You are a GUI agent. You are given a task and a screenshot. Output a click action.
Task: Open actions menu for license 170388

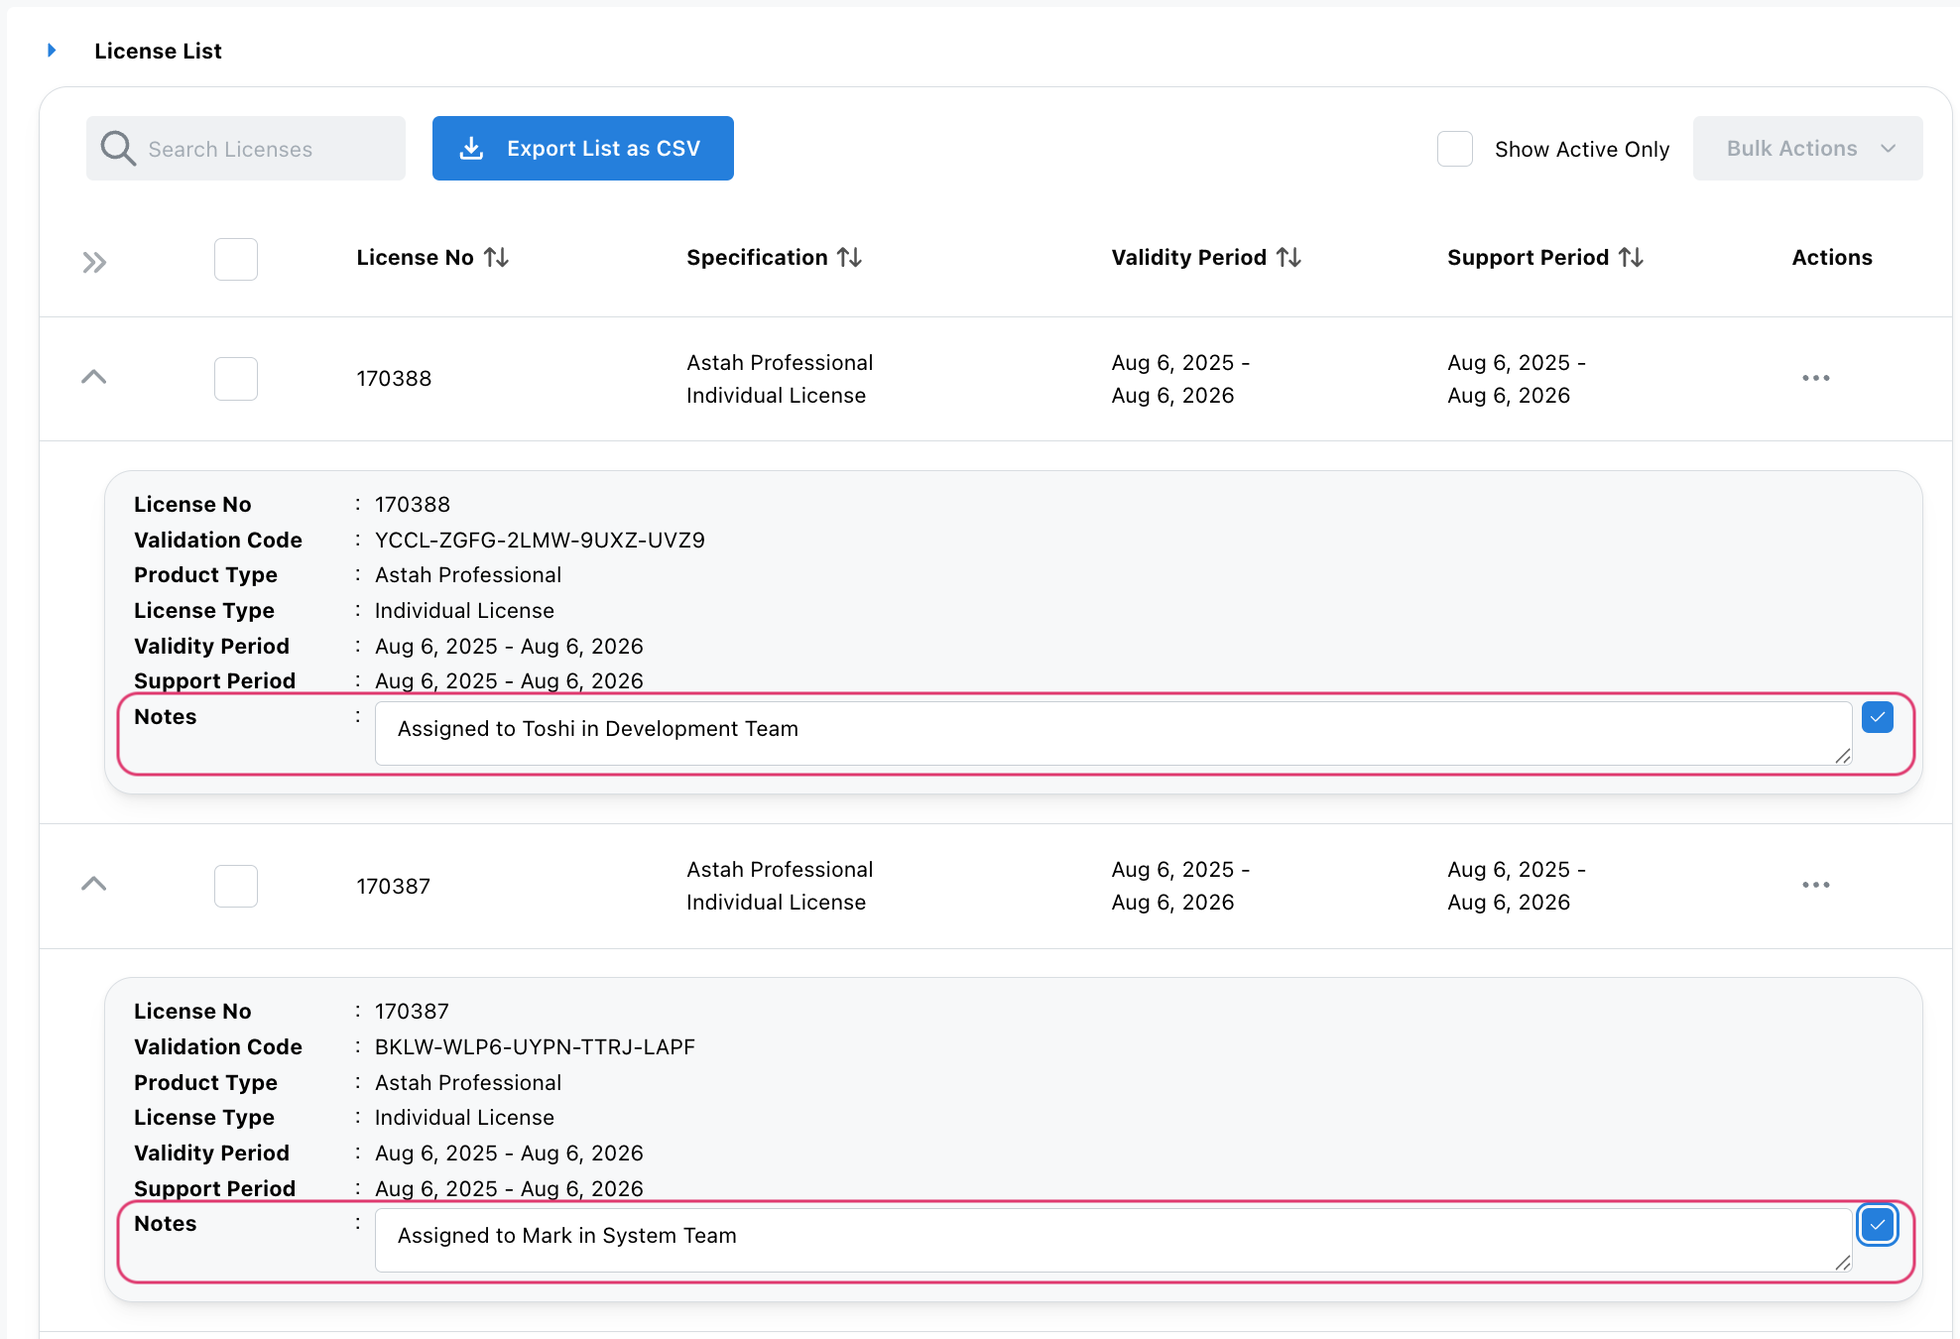(1815, 378)
